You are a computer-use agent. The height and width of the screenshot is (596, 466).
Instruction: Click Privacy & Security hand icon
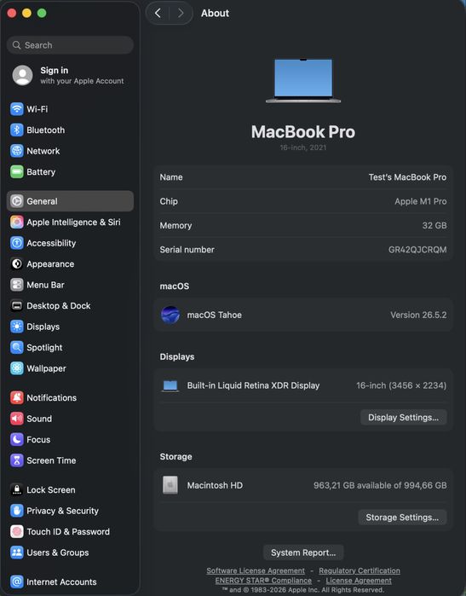(x=17, y=511)
